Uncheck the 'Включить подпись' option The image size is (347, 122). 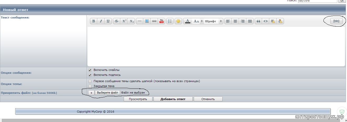coord(90,75)
